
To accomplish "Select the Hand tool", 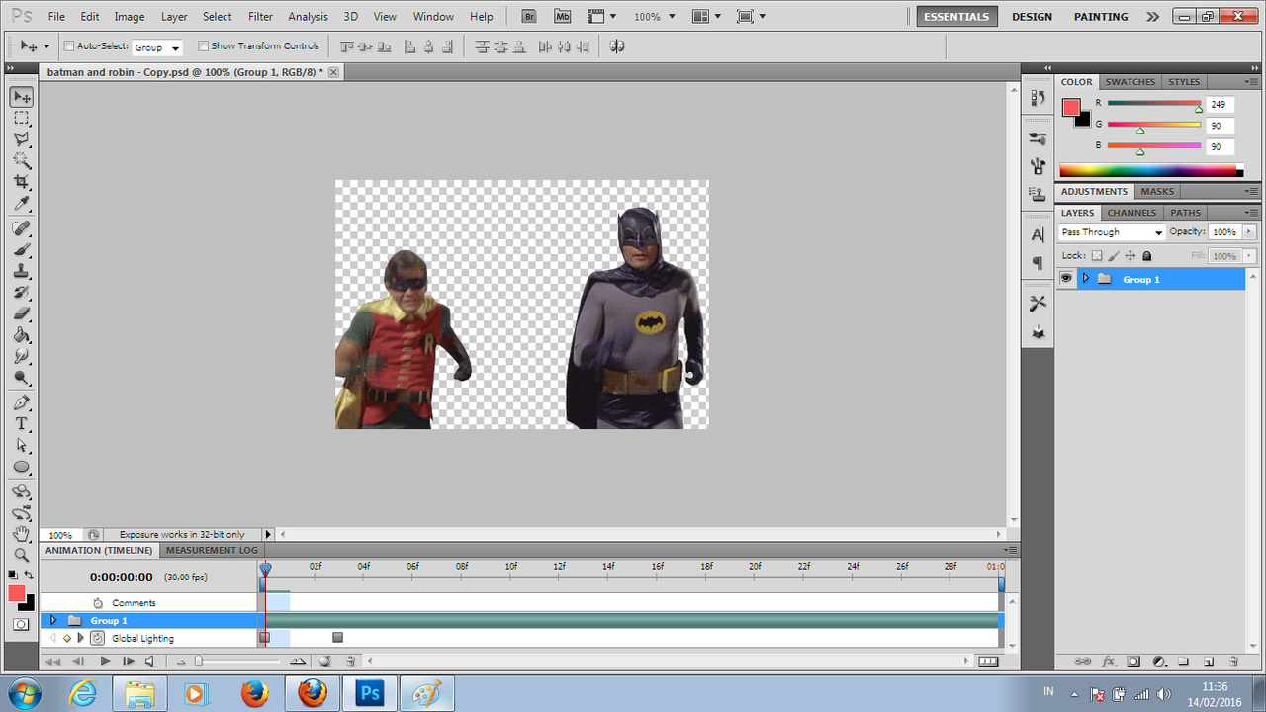I will point(22,534).
